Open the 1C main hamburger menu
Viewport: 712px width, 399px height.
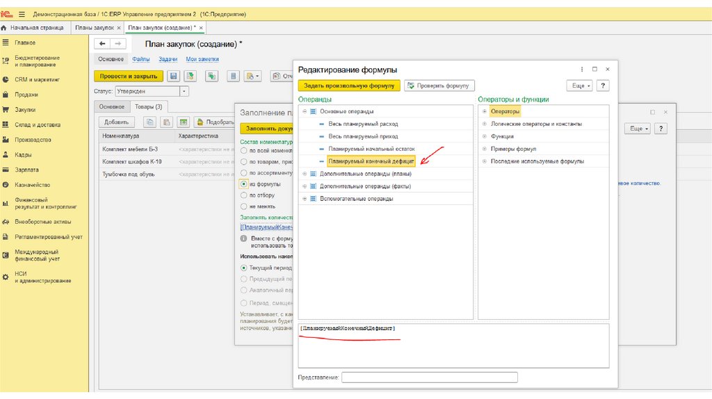pos(22,14)
